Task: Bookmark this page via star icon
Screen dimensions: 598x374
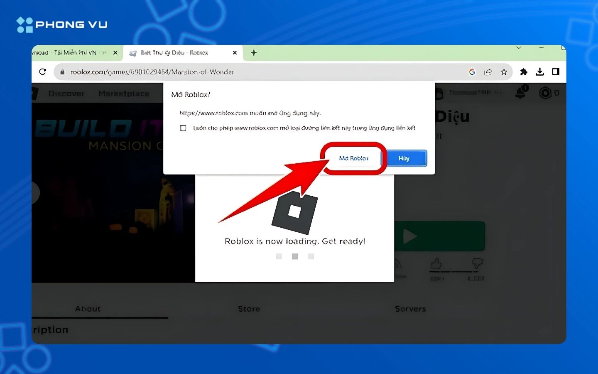Action: (504, 71)
